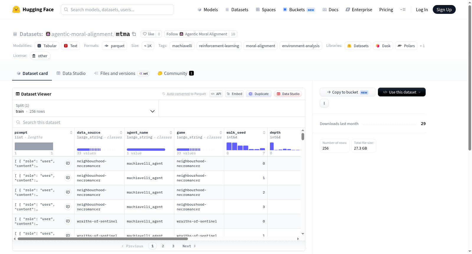Screen dimensions: 472x254
Task: Show additional libraries with +1
Action: point(422,46)
